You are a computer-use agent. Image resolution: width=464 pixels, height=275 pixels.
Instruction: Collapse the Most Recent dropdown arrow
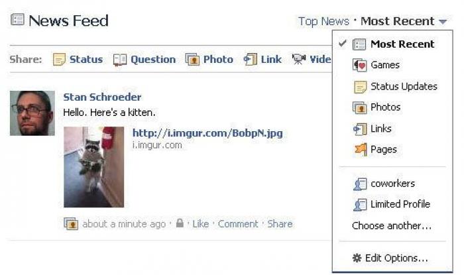pos(443,22)
